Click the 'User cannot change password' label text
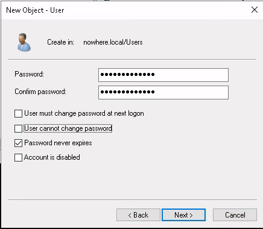This screenshot has width=263, height=229. click(x=68, y=128)
